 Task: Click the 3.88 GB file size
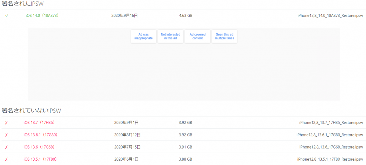(x=186, y=159)
